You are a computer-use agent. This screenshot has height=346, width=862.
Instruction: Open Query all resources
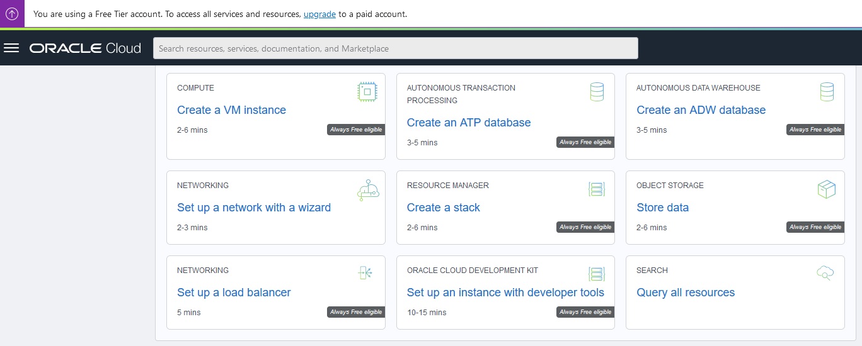pos(686,293)
